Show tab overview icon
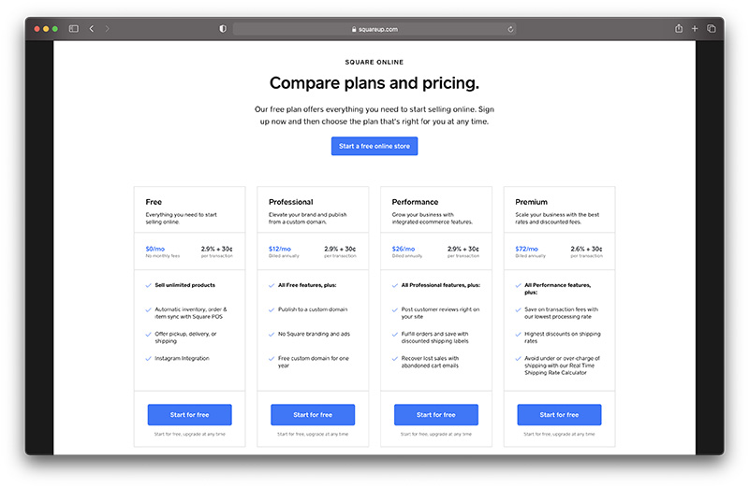 (x=712, y=29)
